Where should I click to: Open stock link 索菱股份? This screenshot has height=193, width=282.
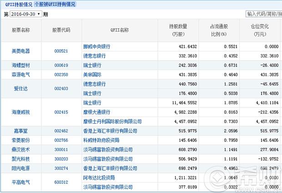tap(20, 140)
